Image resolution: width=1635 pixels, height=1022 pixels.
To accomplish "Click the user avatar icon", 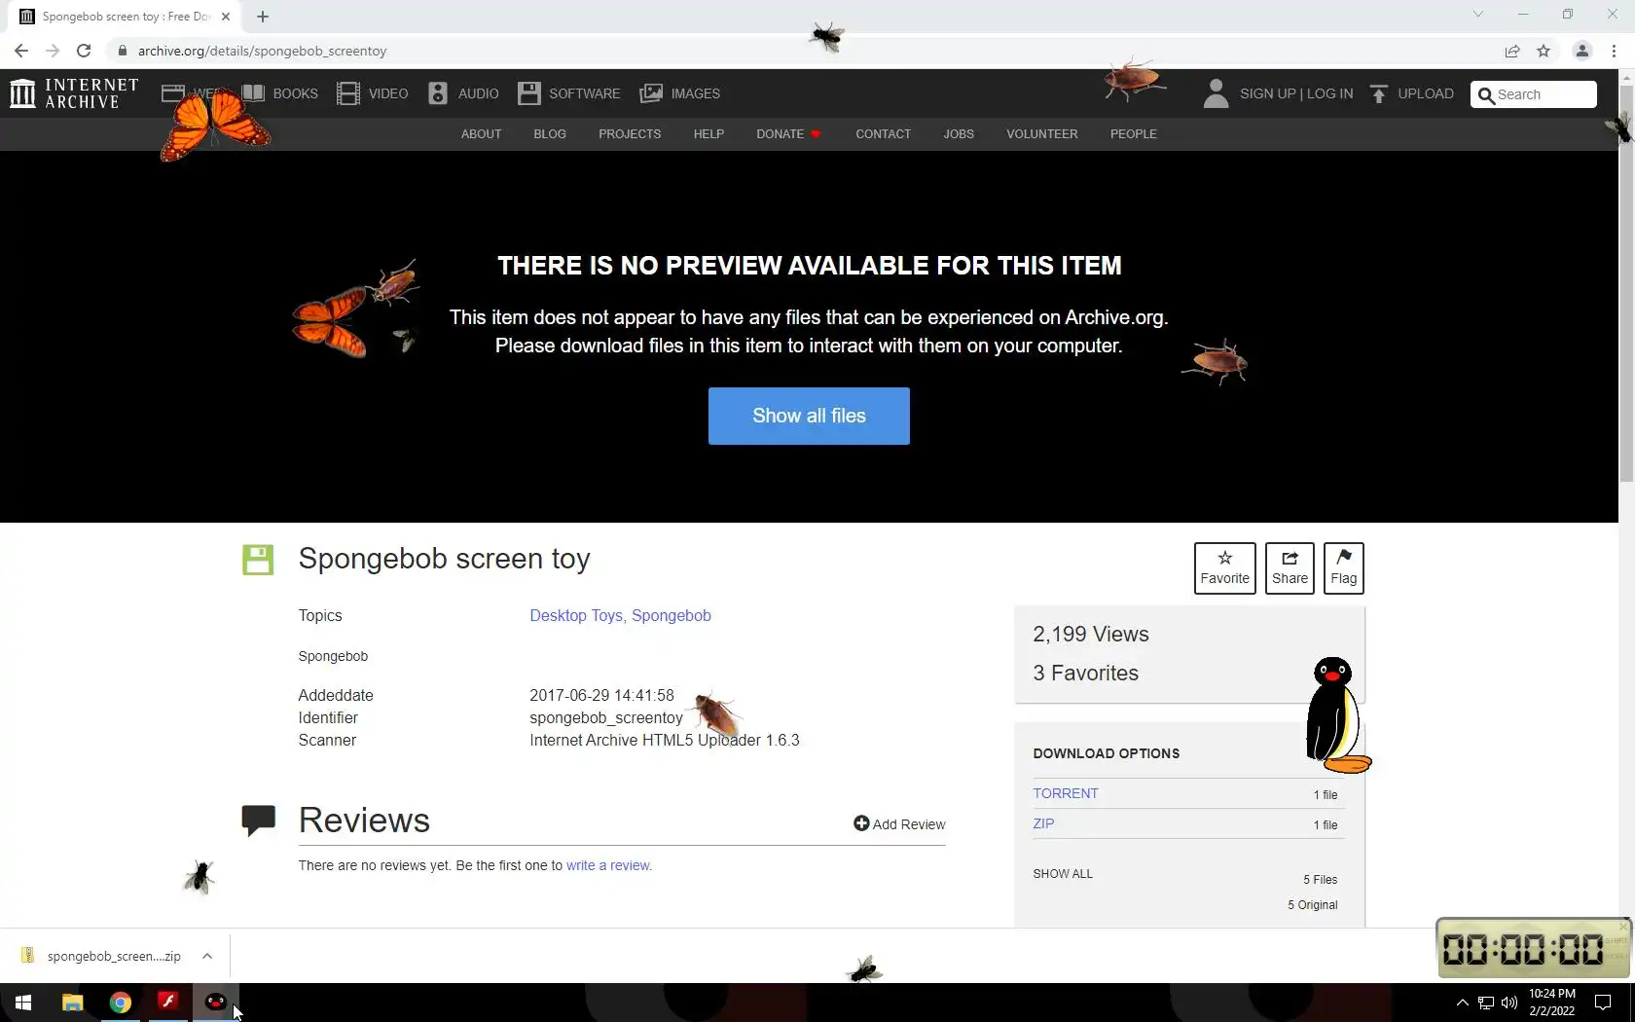I will point(1216,93).
